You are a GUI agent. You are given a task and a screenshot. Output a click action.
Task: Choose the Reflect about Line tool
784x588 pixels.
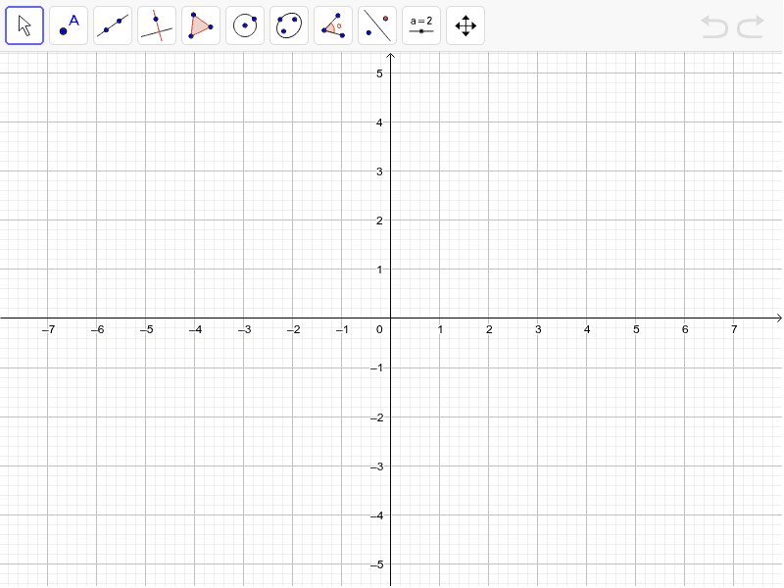coord(377,24)
